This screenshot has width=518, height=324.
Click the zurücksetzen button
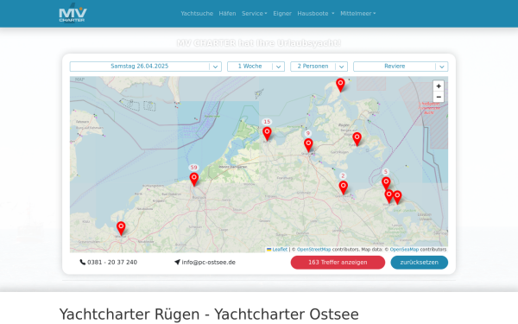pyautogui.click(x=420, y=263)
